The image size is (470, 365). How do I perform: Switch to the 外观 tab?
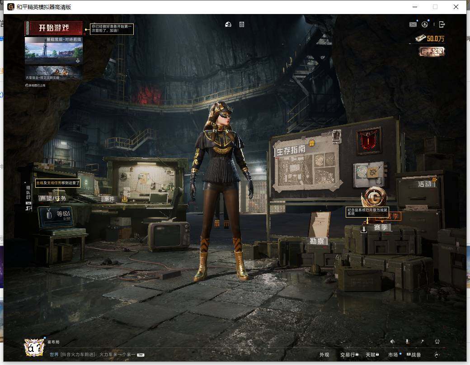click(x=324, y=355)
